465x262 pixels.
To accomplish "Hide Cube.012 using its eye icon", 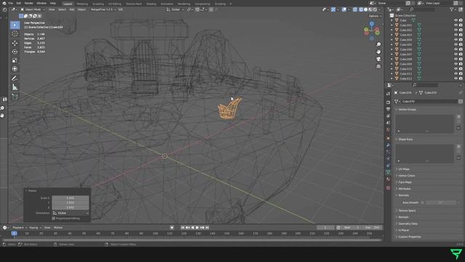I will pos(456,79).
